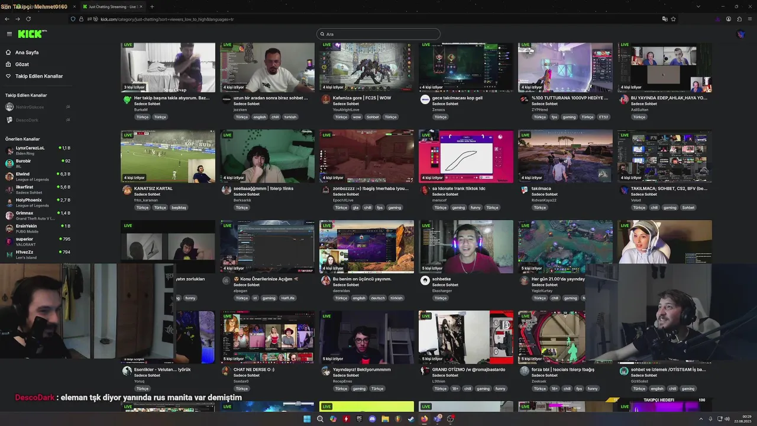This screenshot has height=426, width=757.
Task: Click streamer name RecepEnes
Action: [x=342, y=381]
